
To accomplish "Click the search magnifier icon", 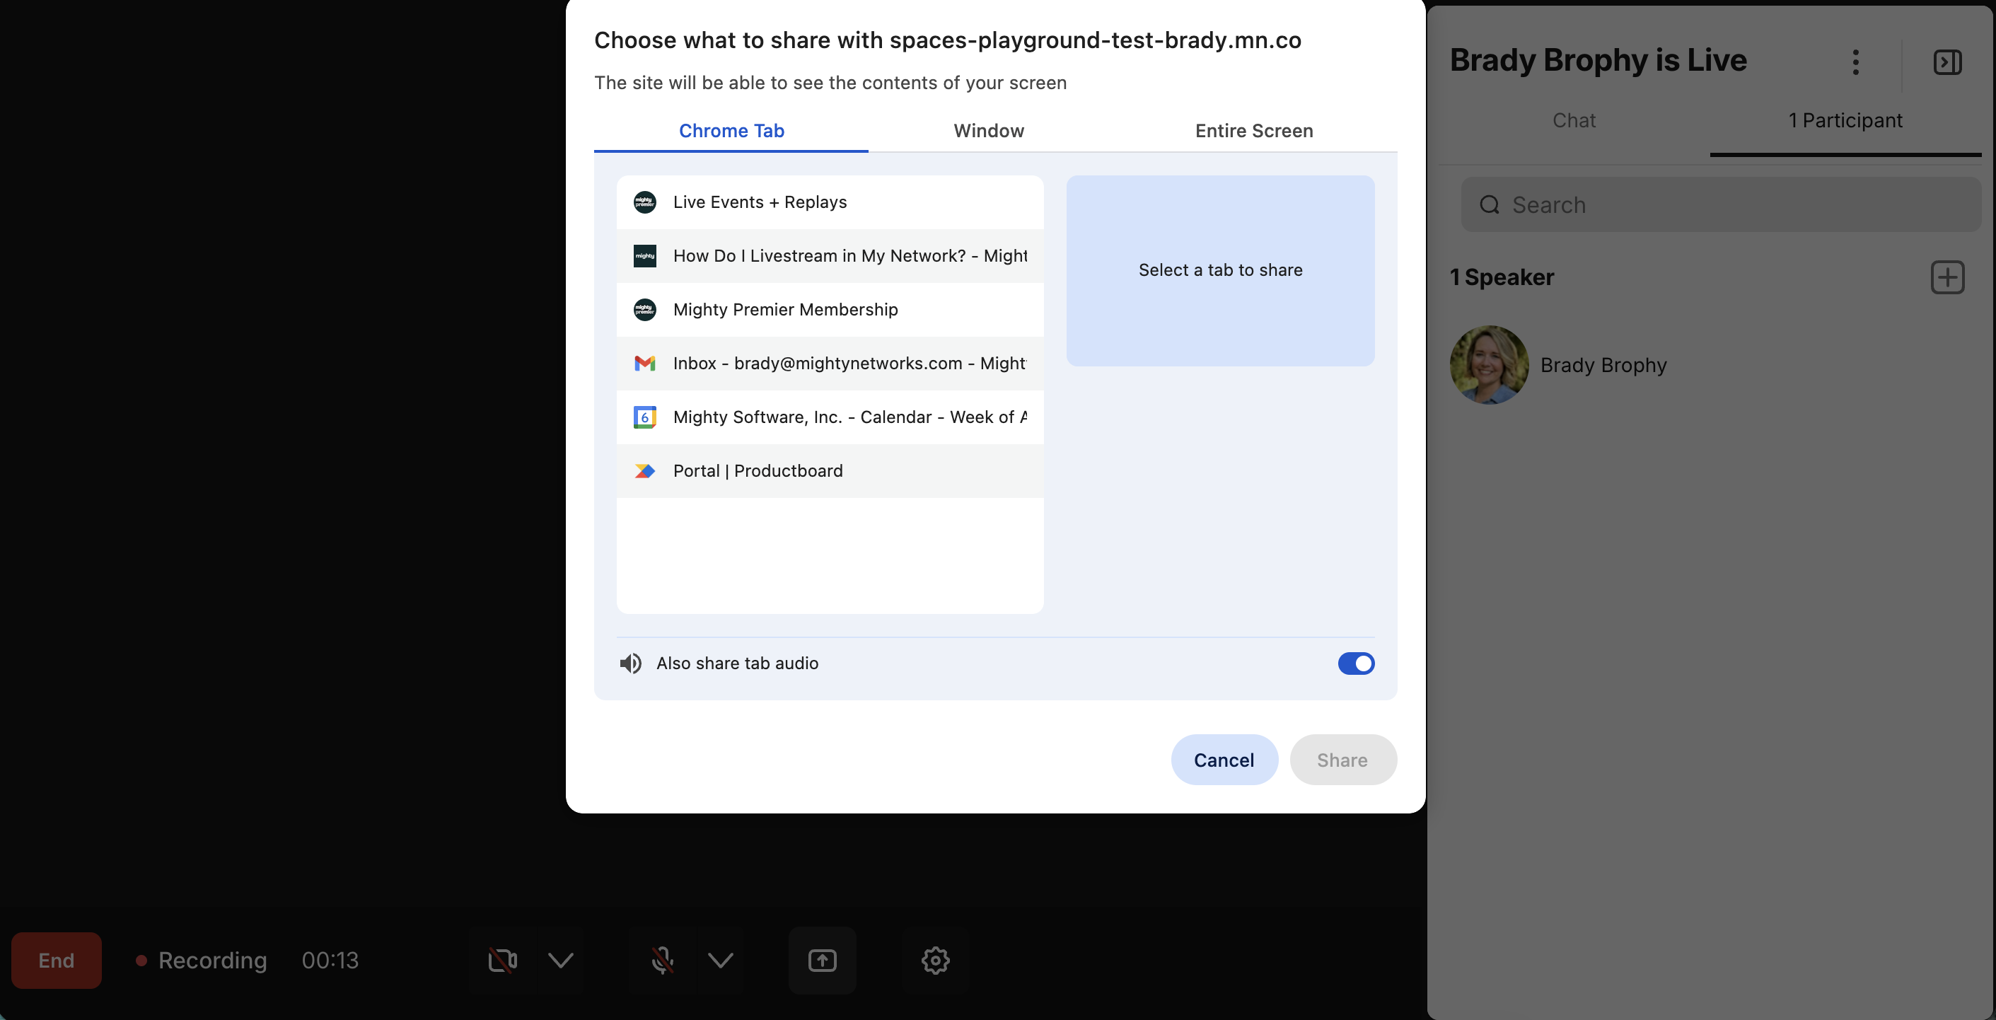I will (x=1490, y=204).
